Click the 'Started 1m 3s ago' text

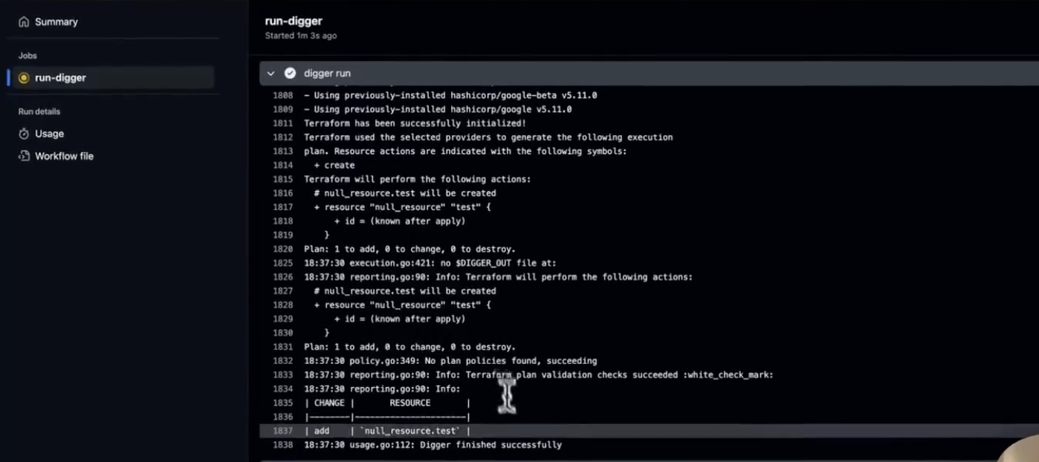click(300, 36)
